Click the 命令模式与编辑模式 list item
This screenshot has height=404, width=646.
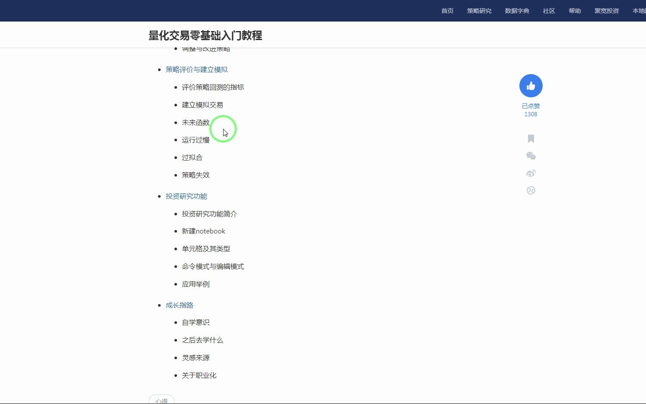click(x=213, y=267)
